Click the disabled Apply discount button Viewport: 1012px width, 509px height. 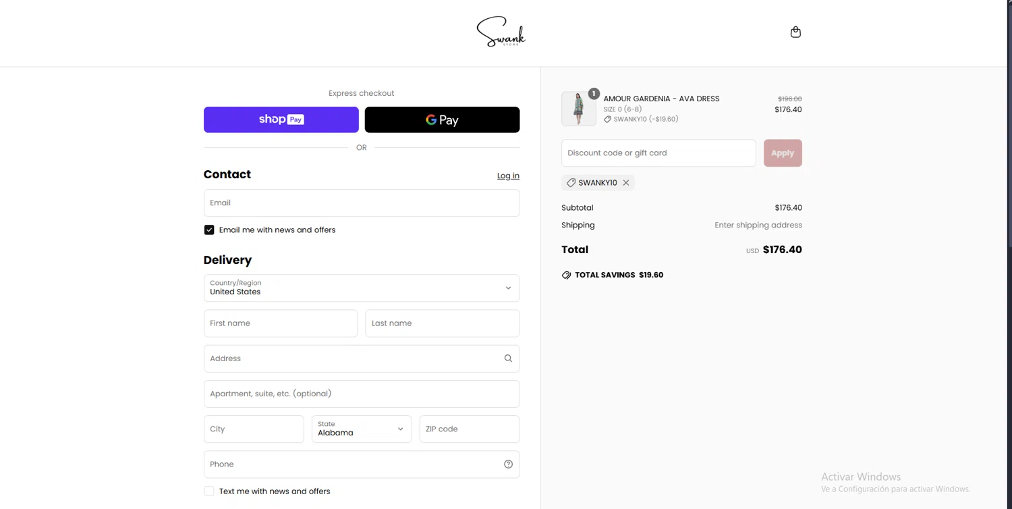click(783, 153)
